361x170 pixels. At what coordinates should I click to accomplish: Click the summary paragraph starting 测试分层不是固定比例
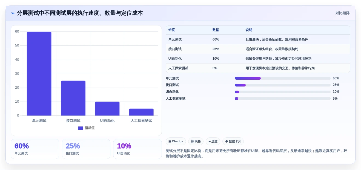tap(257, 154)
